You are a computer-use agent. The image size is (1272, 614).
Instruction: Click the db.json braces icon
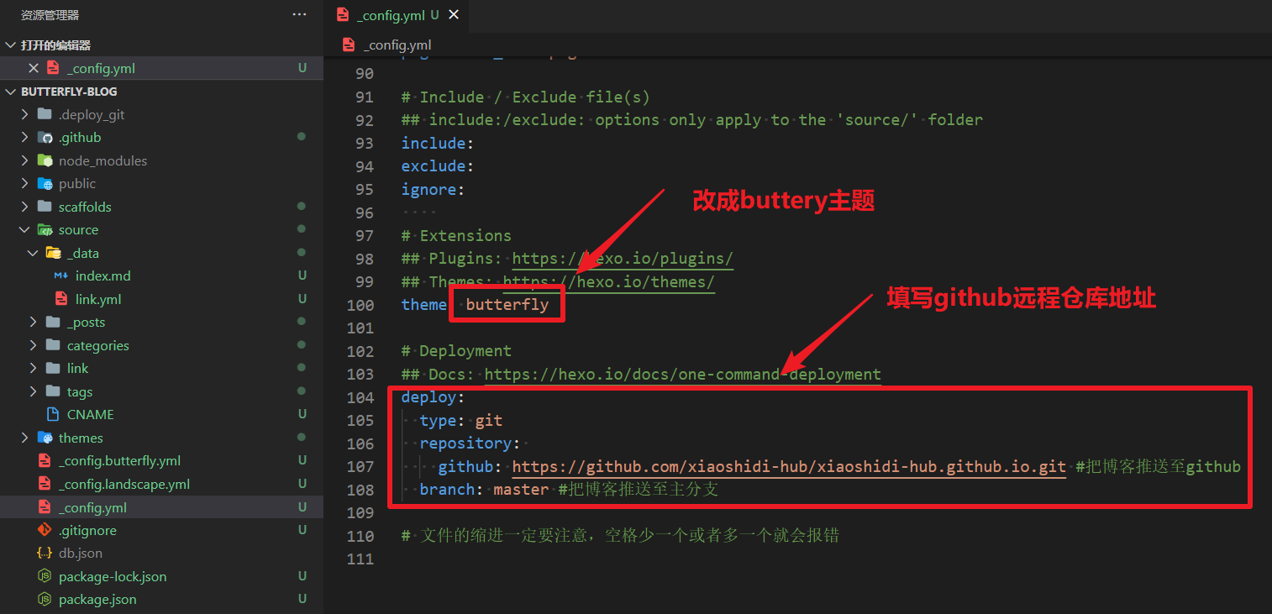45,553
